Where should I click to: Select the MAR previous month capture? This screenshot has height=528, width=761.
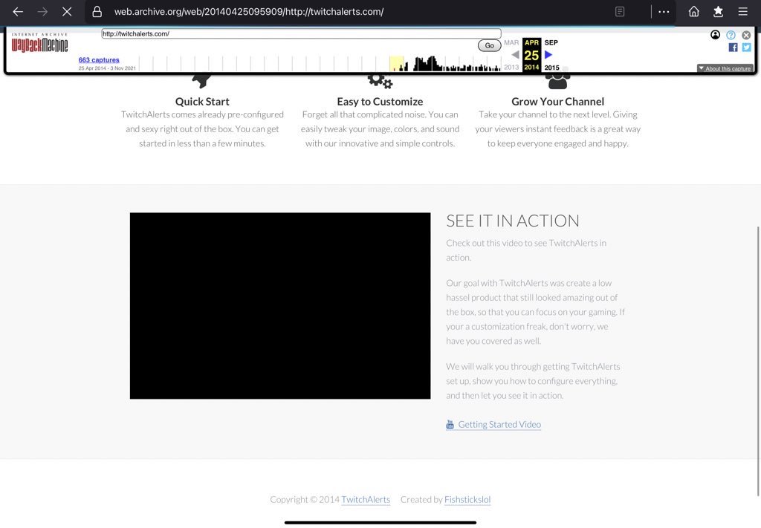click(511, 42)
